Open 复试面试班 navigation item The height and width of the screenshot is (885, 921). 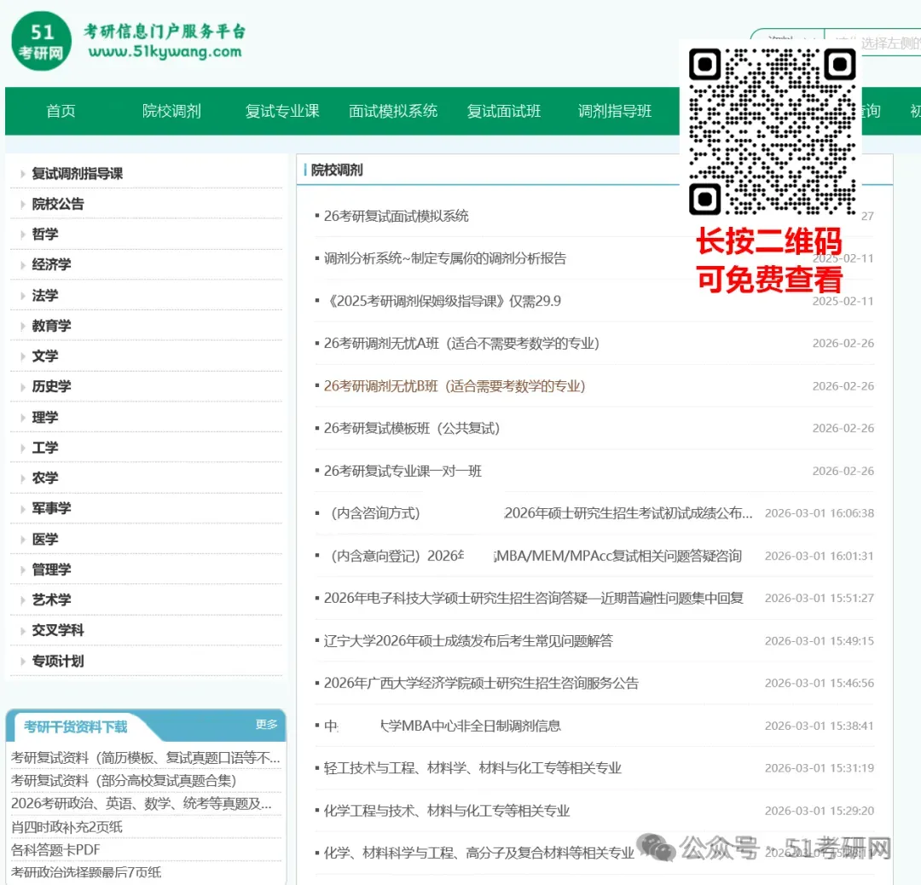click(504, 111)
